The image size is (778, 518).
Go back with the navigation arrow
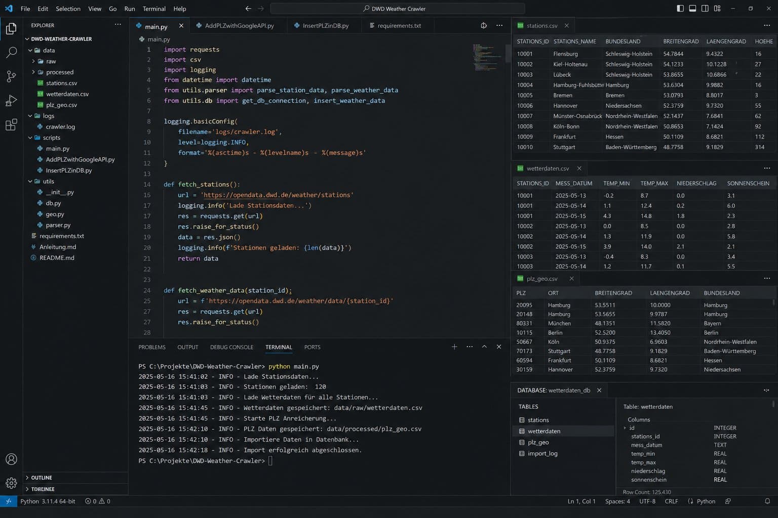click(248, 9)
